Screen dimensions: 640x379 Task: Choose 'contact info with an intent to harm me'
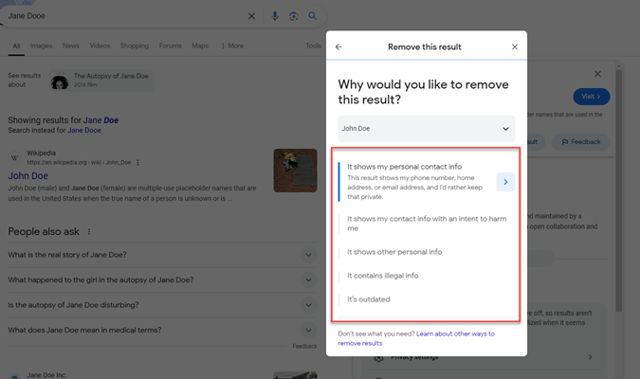pyautogui.click(x=426, y=224)
